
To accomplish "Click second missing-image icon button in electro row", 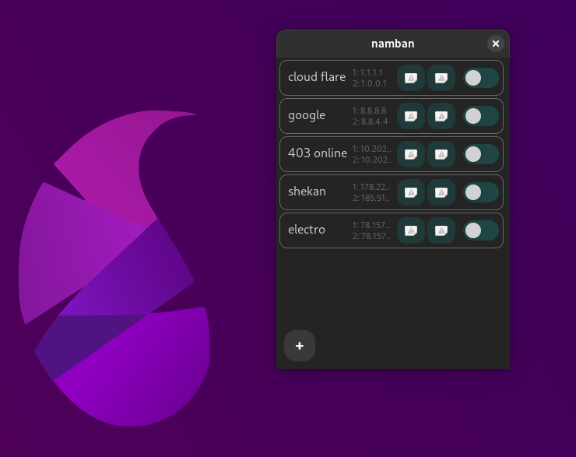I will point(441,230).
